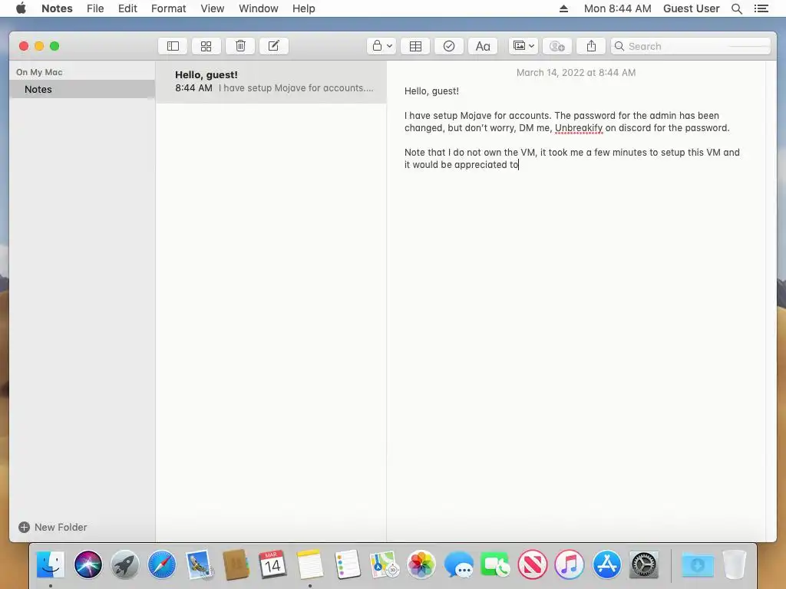Open Photos from the Dock
The image size is (786, 589).
point(421,564)
